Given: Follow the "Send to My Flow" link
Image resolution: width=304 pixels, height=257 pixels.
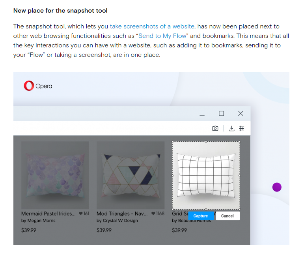Looking at the screenshot, I should [x=162, y=36].
